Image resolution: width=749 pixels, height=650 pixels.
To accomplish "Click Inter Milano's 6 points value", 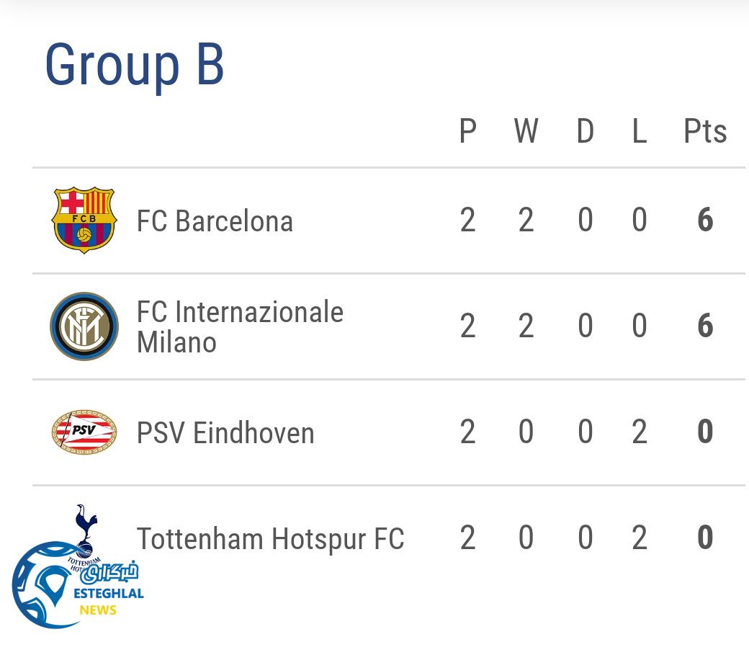I will tap(705, 326).
